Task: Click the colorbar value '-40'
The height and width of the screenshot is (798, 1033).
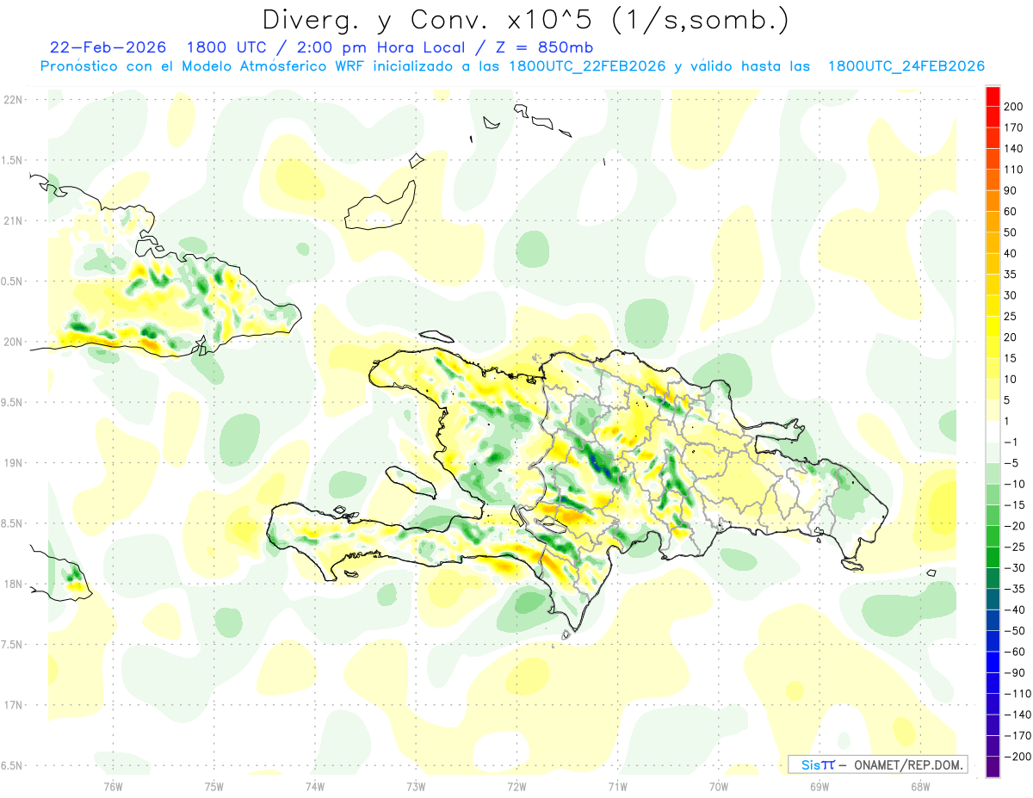Action: pyautogui.click(x=1016, y=610)
